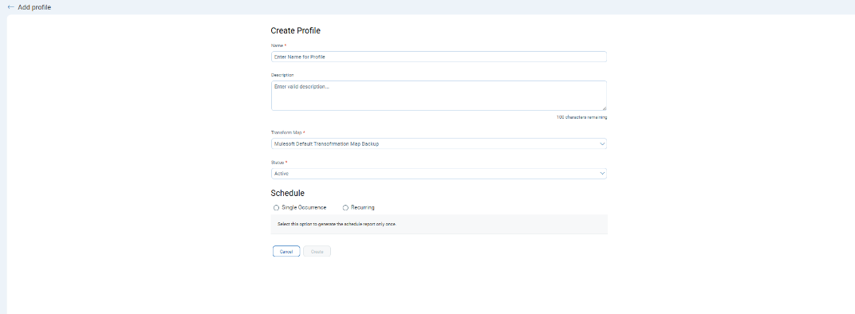Image resolution: width=855 pixels, height=314 pixels.
Task: Click the 100 characters remaining counter
Action: pyautogui.click(x=581, y=117)
